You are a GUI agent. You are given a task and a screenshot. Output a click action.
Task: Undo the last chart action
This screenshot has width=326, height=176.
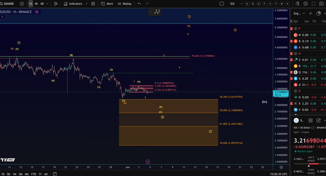click(x=139, y=4)
